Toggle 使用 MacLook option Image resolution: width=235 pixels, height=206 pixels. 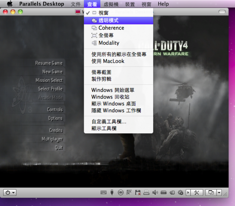[x=119, y=61]
